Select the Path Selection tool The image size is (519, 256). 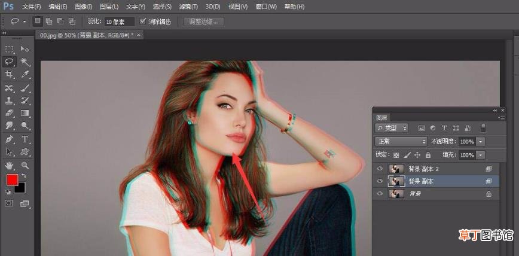point(10,152)
